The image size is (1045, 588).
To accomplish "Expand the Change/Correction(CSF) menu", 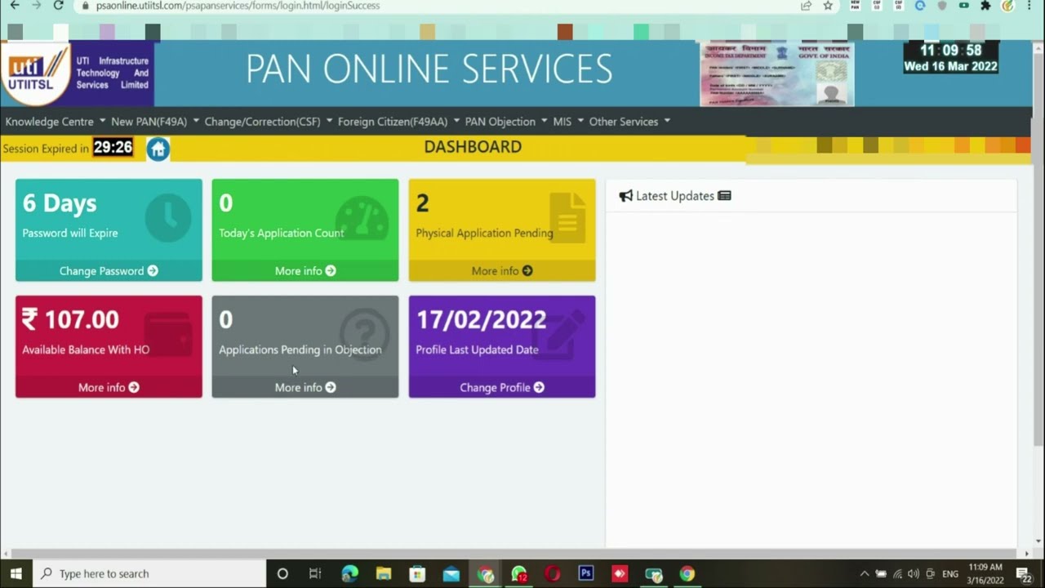I will click(269, 122).
